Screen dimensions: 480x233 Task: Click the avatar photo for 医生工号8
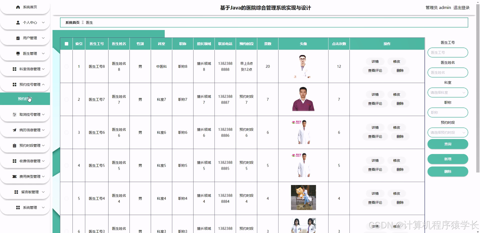click(x=303, y=66)
